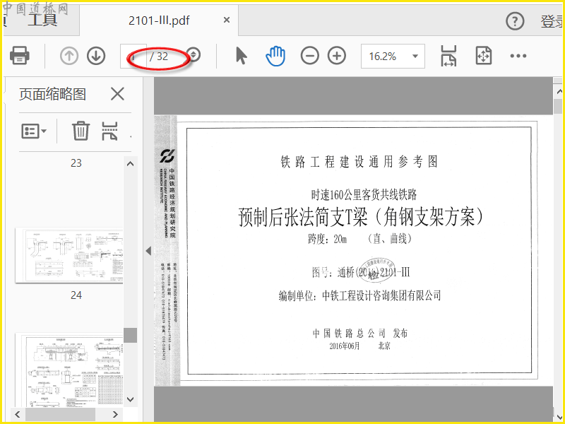Click the 页面缩略图 panel title
Viewport: 565px width, 424px height.
[52, 94]
